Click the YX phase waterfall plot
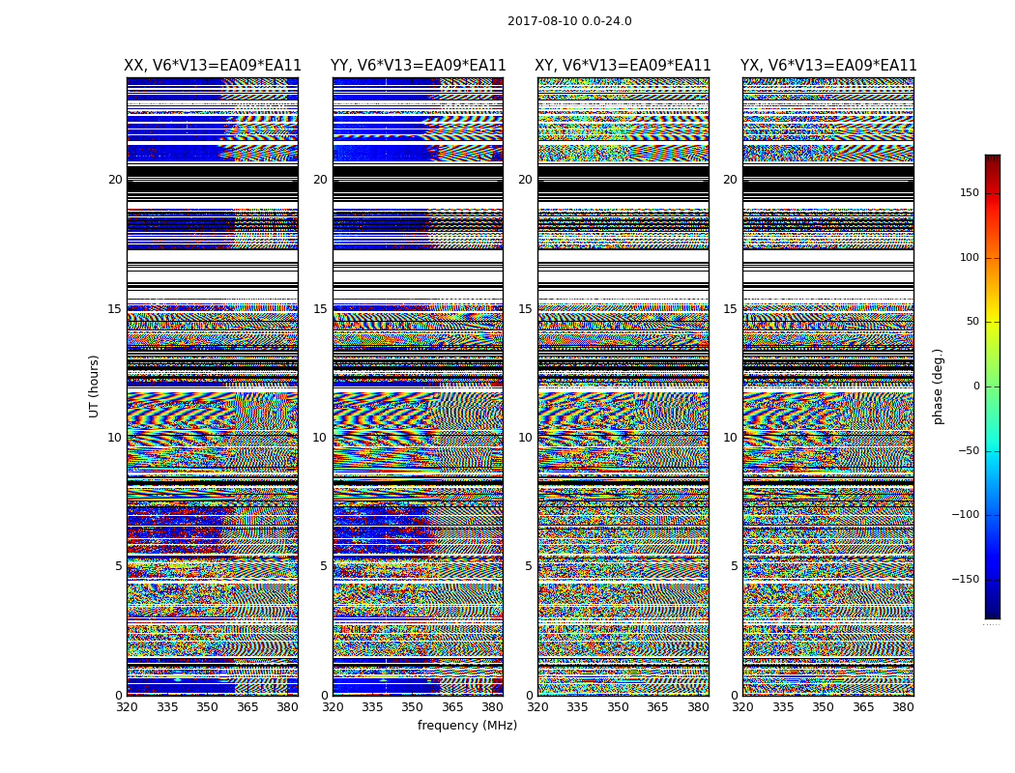Image resolution: width=1015 pixels, height=773 pixels. click(828, 386)
